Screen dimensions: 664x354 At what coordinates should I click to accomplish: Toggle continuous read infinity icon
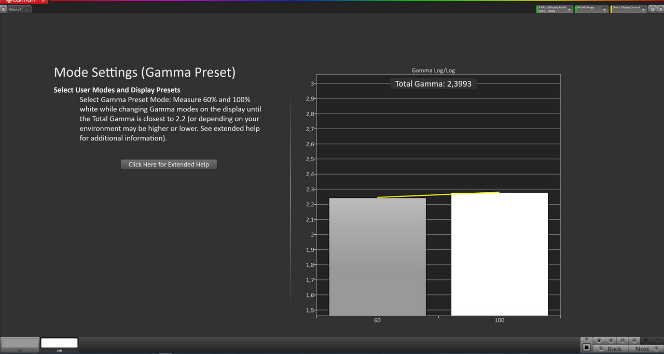click(x=634, y=341)
